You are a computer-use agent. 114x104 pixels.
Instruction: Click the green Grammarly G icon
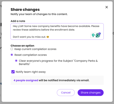click(x=98, y=35)
